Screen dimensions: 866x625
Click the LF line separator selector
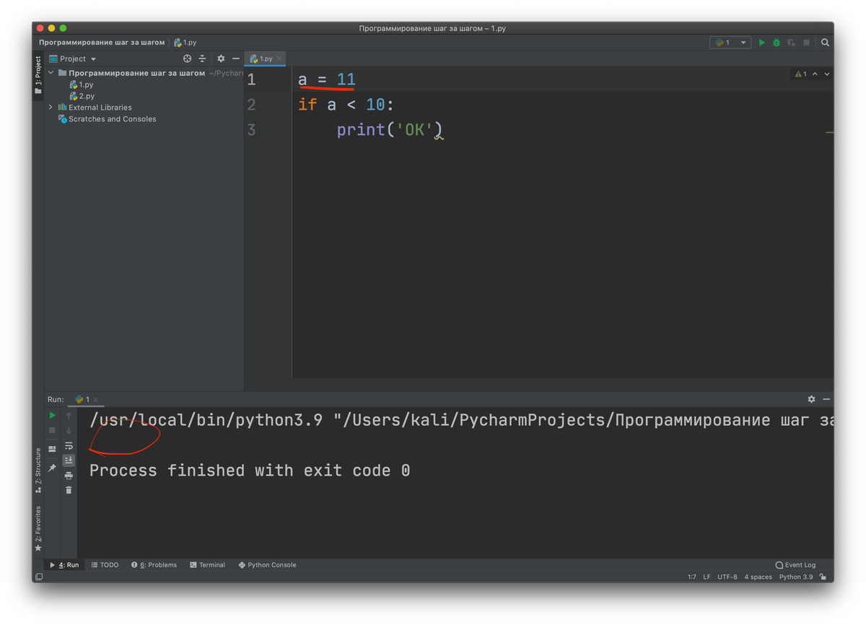pos(707,577)
